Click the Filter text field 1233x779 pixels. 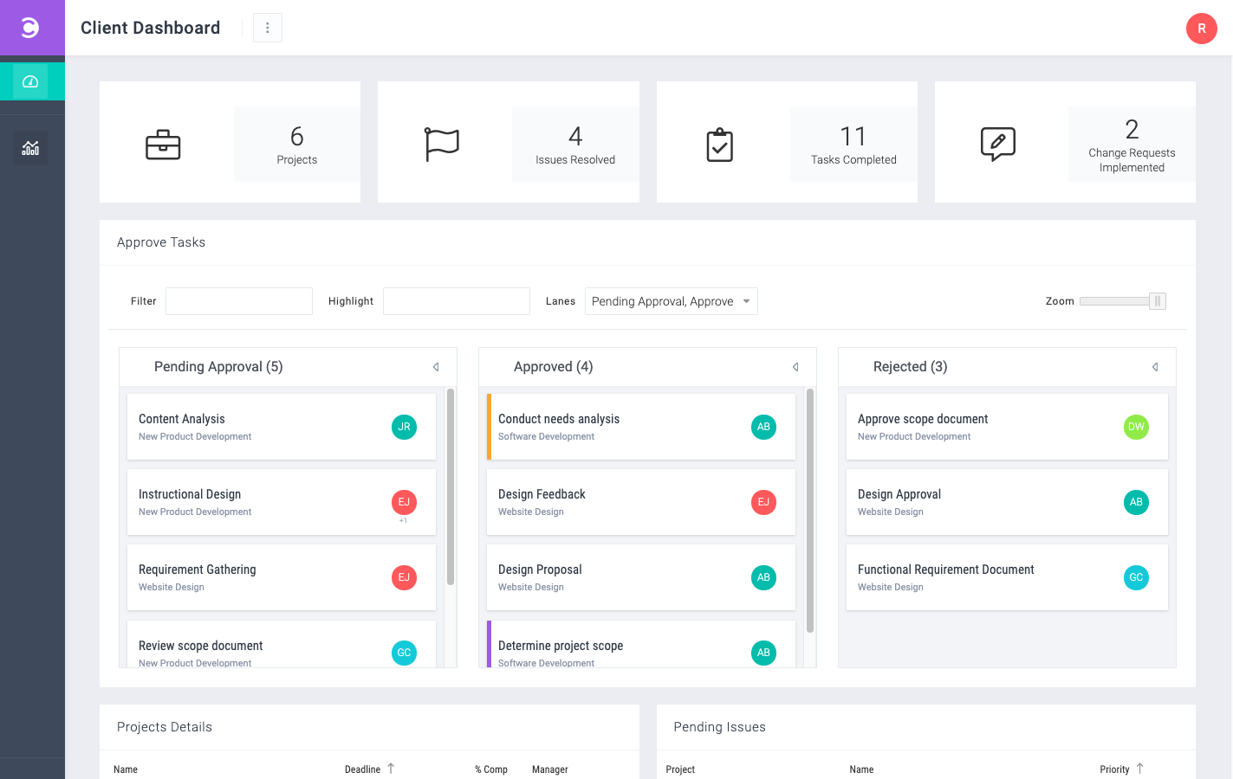click(x=239, y=301)
